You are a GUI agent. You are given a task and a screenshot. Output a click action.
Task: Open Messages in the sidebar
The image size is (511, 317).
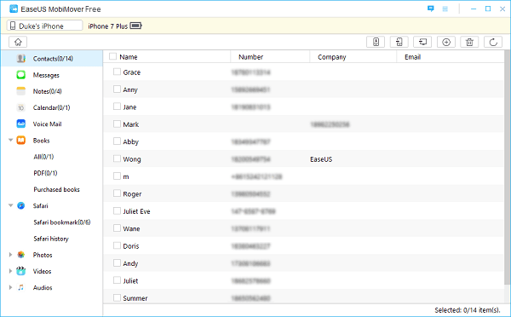46,75
